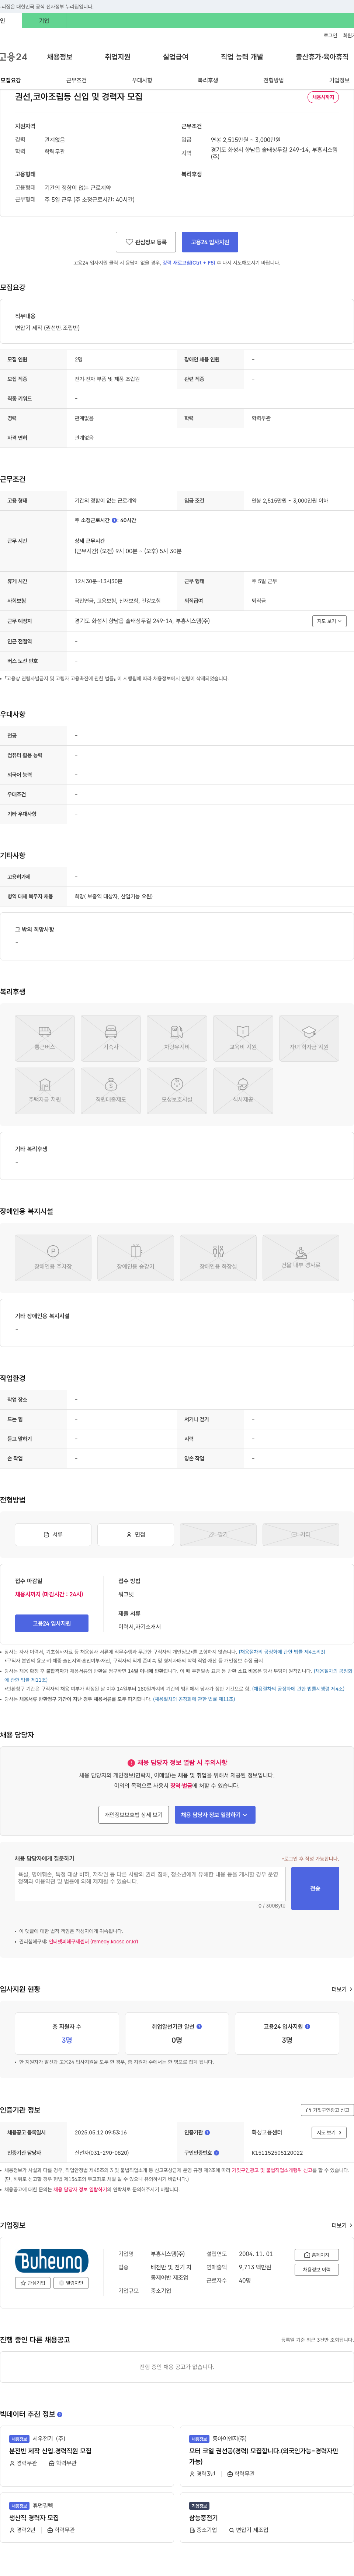This screenshot has height=2576, width=354.
Task: Jump to the 근무조건 section tab
Action: [76, 80]
